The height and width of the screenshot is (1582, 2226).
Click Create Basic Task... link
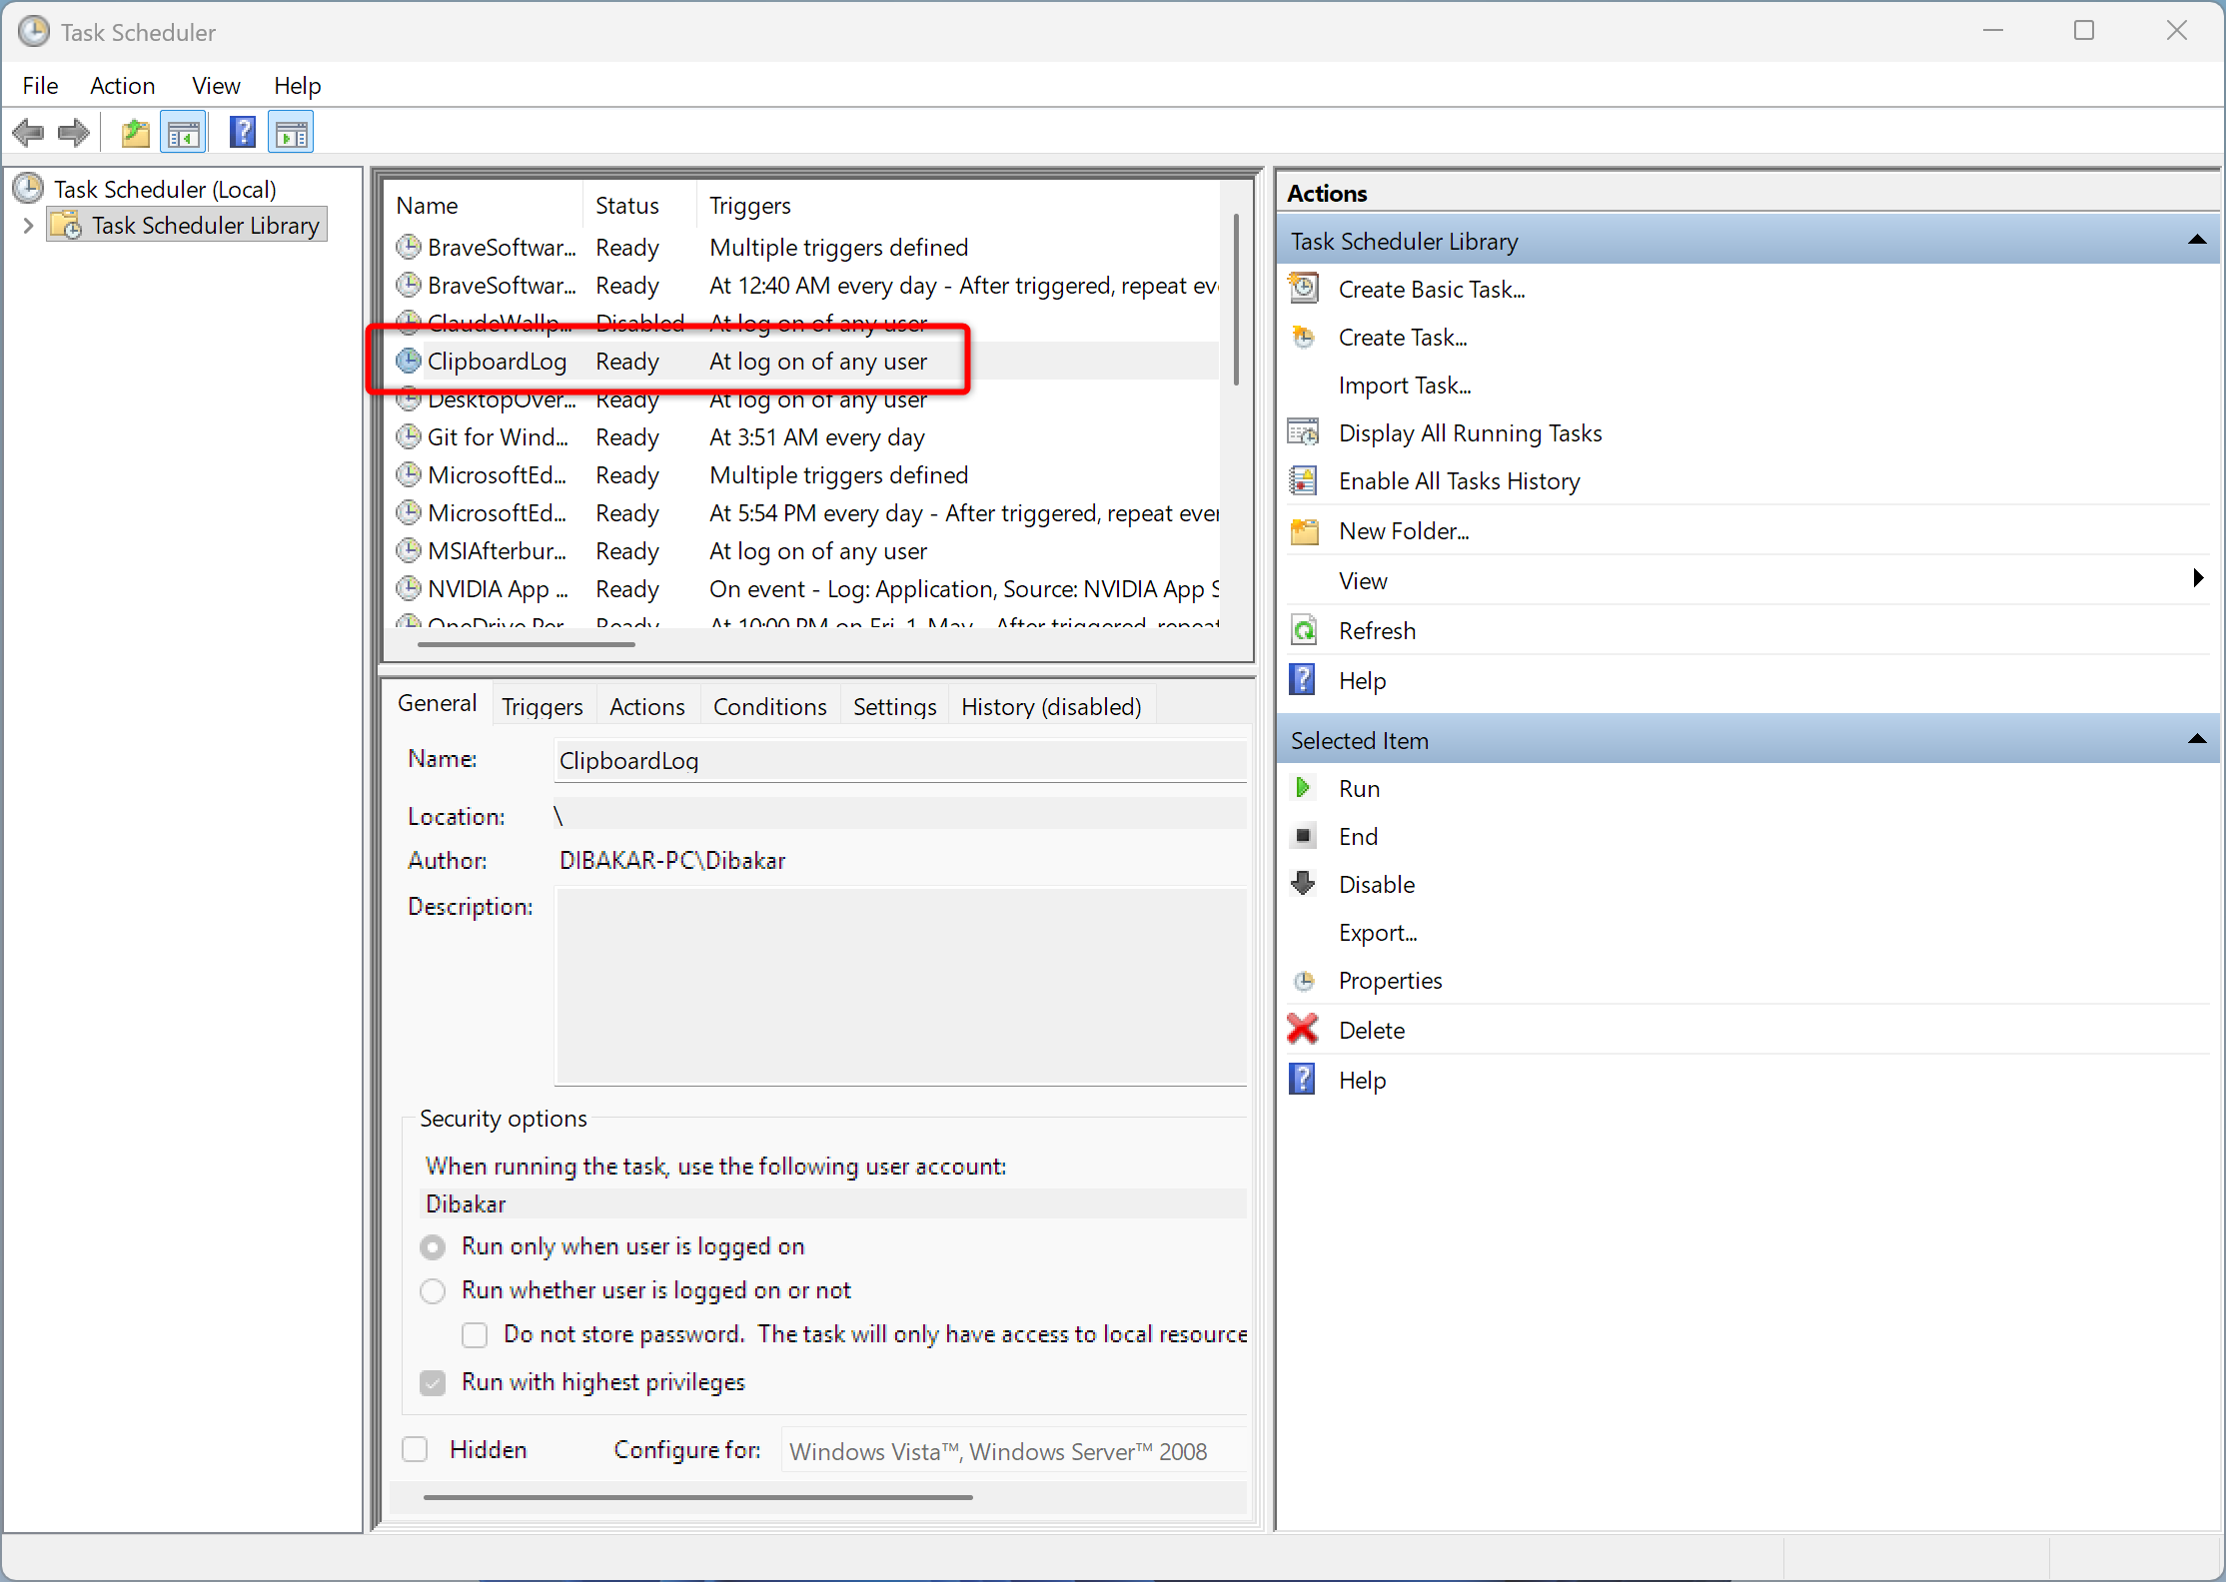tap(1432, 289)
